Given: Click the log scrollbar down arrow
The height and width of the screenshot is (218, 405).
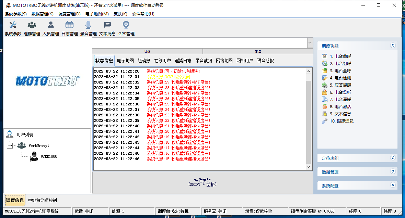Looking at the screenshot, I should (309, 167).
